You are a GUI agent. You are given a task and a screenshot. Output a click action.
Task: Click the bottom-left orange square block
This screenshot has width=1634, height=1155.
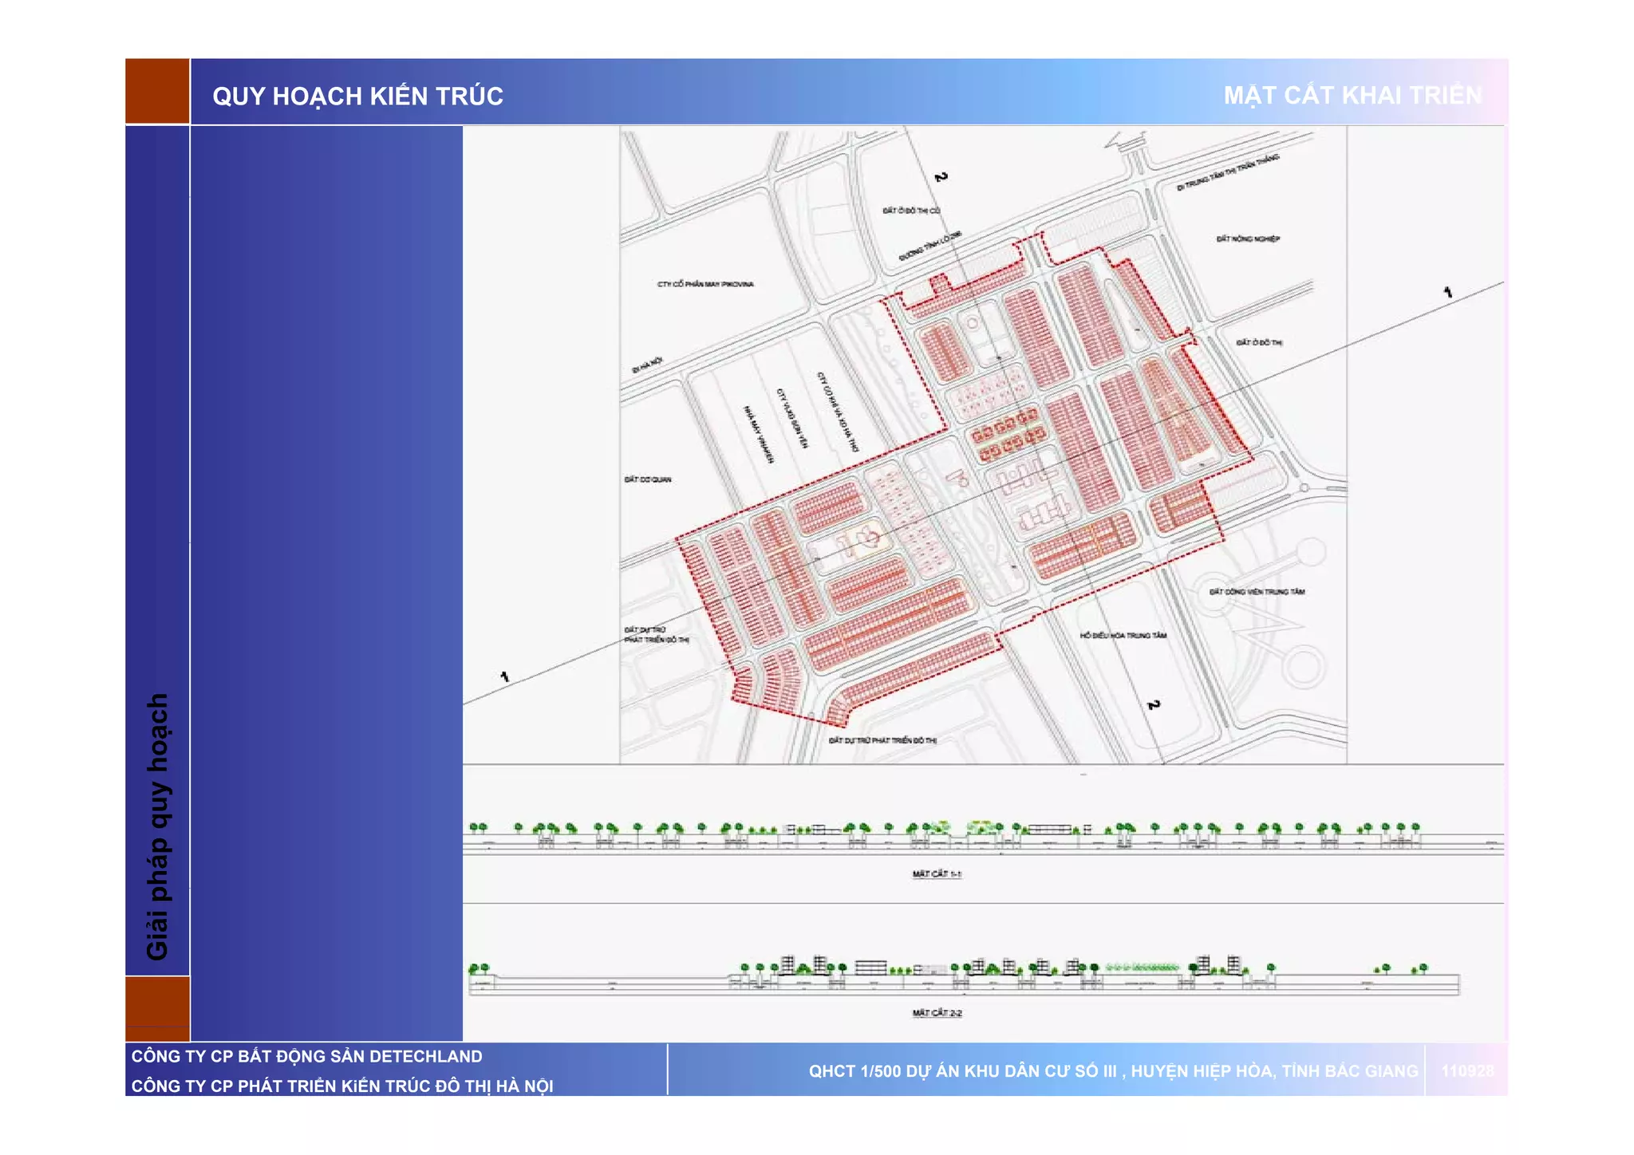(x=157, y=1007)
